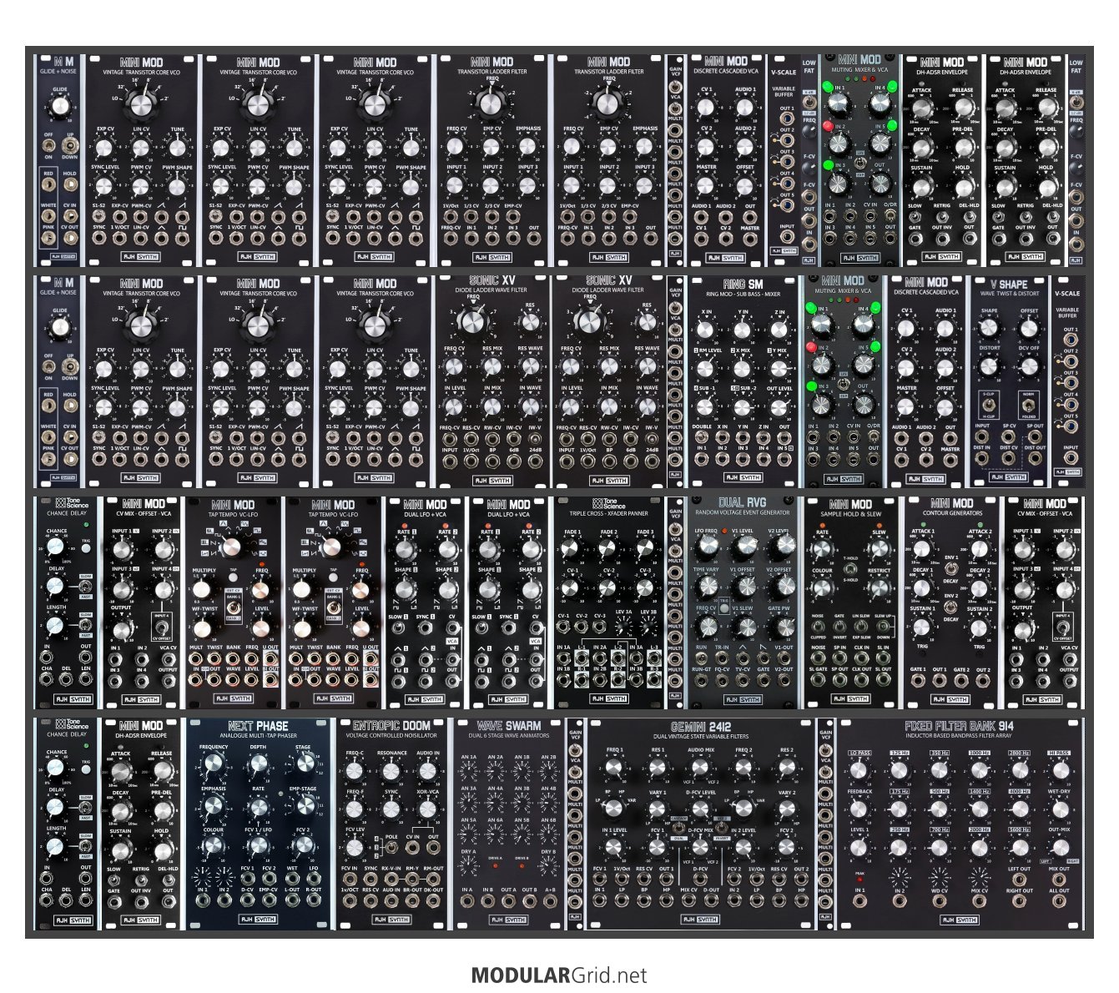
Task: Click the R-3 jack on Triple Cross
Action: pos(653,679)
